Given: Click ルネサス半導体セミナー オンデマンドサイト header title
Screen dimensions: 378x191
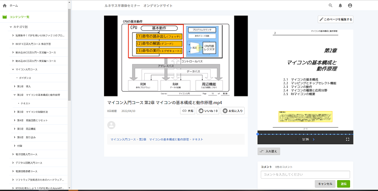Looking at the screenshot, I should click(x=138, y=6).
